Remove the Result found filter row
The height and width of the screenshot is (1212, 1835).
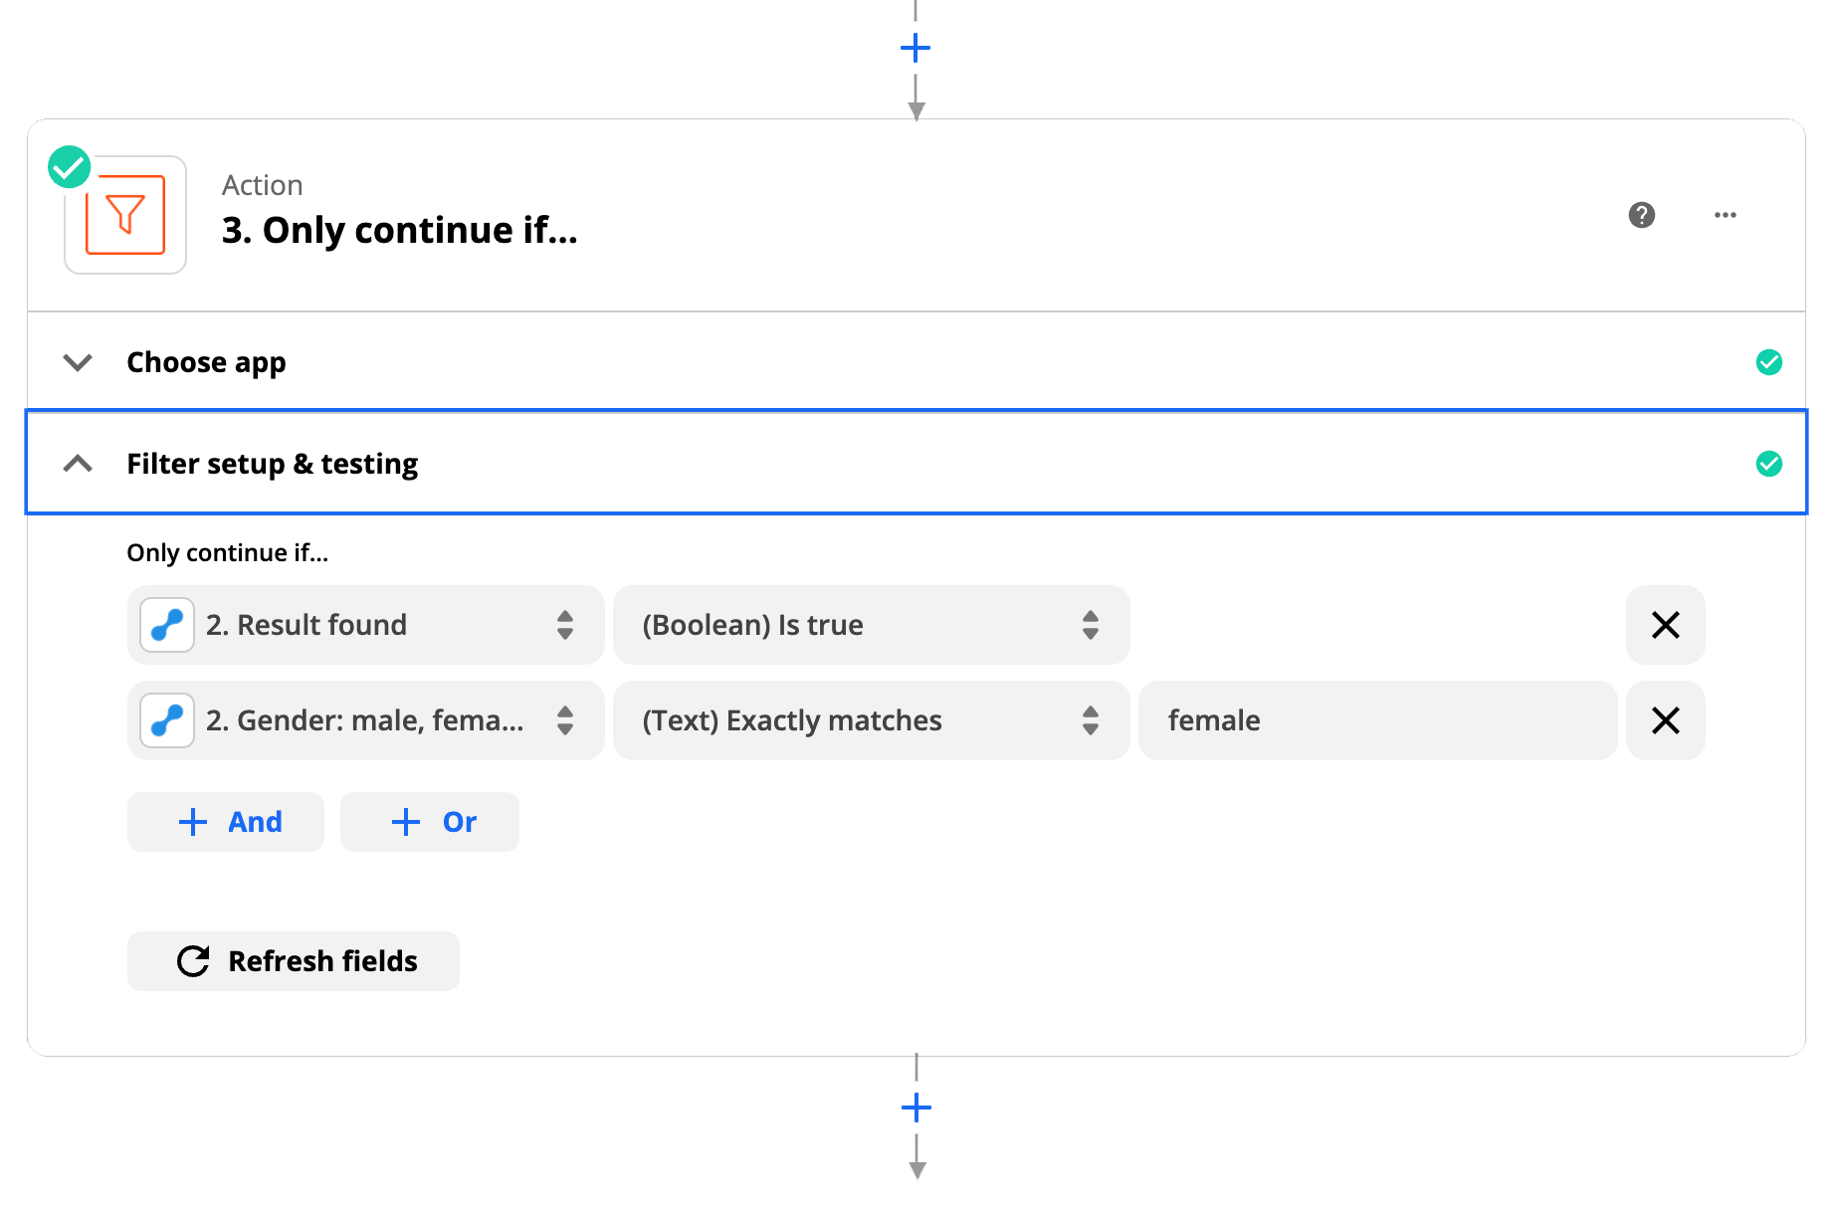coord(1665,625)
